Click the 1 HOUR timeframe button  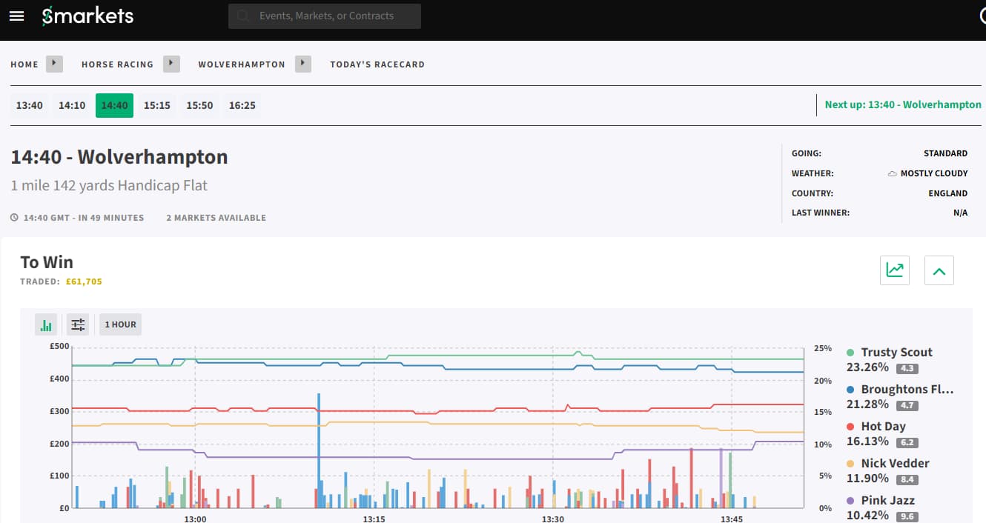pyautogui.click(x=120, y=324)
